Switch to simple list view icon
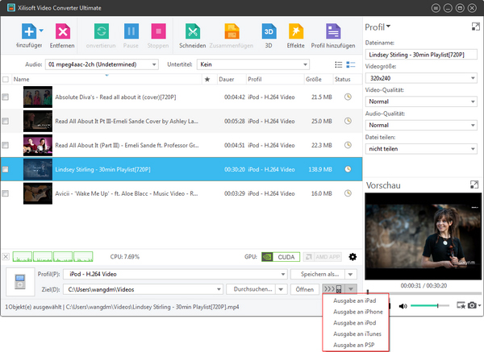484x352 pixels. (339, 64)
